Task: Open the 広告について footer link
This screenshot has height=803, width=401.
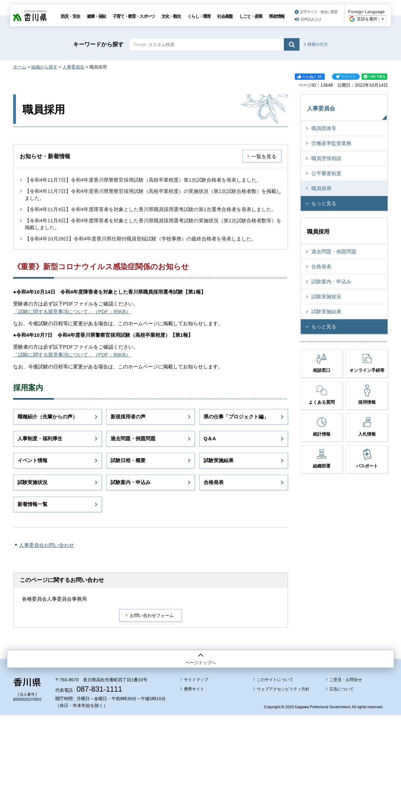Action: [x=341, y=689]
